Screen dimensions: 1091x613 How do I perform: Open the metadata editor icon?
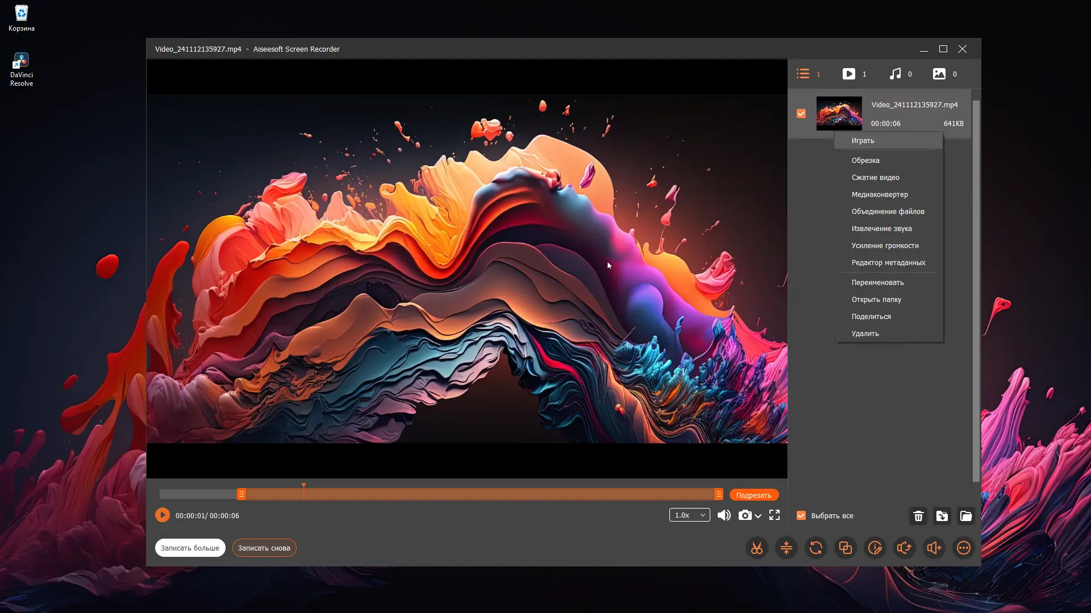tap(875, 548)
